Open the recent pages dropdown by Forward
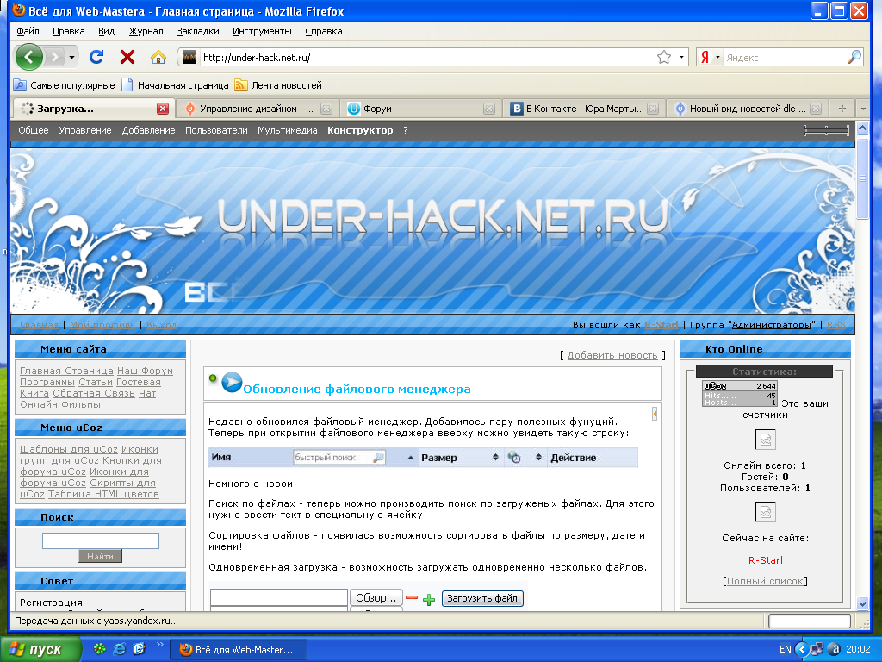 tap(72, 58)
